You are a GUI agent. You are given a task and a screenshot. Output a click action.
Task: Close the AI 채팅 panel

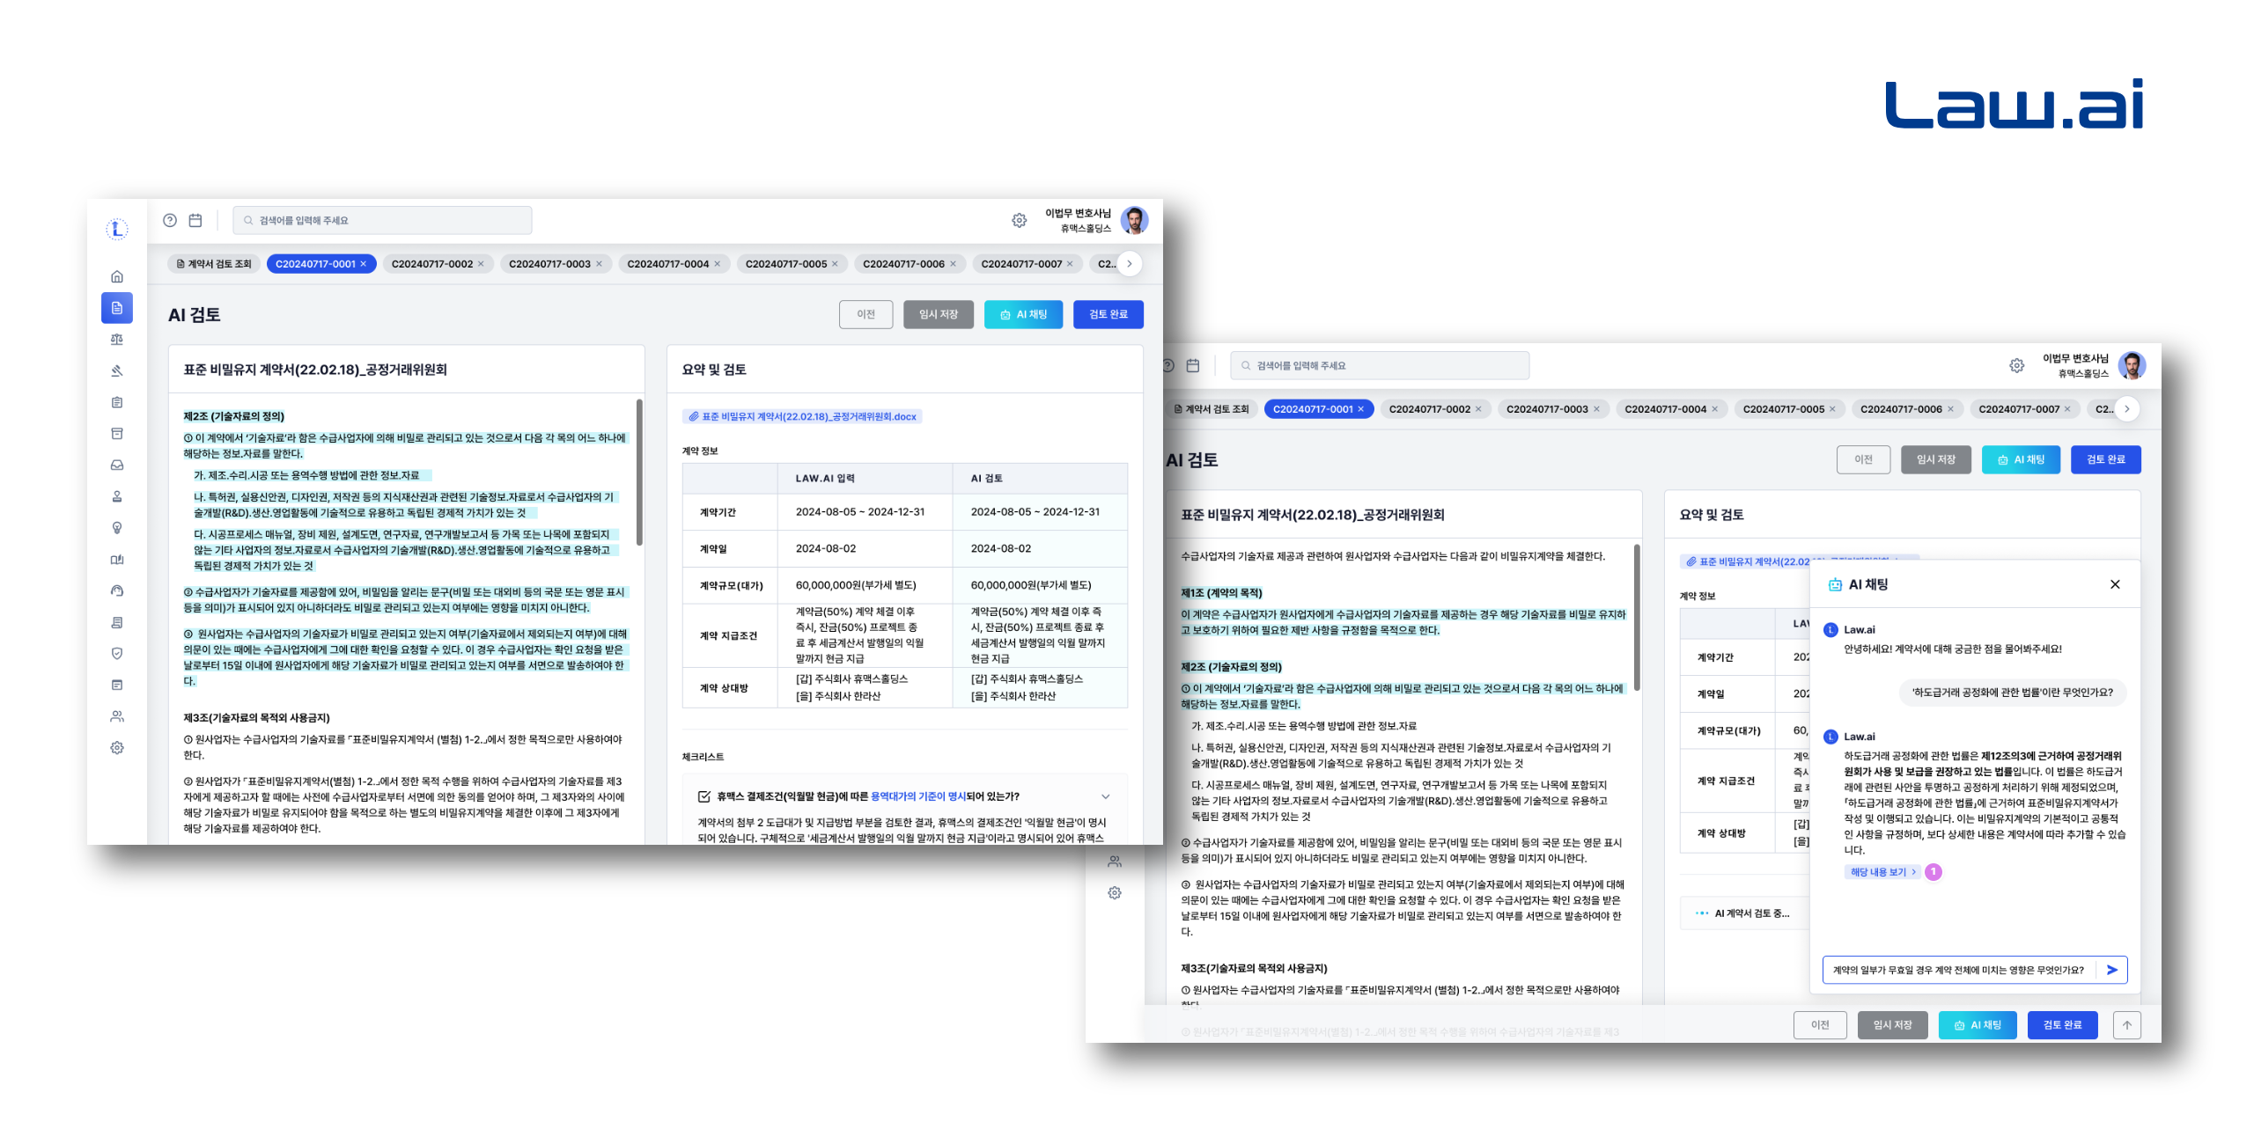[2115, 584]
